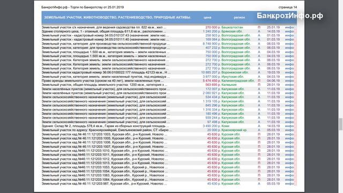The width and height of the screenshot is (343, 193).
Task: Click the price '180 496 р.'
Action: pos(213,114)
